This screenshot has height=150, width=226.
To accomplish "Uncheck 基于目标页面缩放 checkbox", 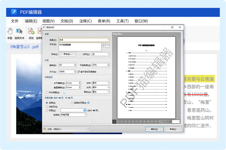I will [x=79, y=72].
